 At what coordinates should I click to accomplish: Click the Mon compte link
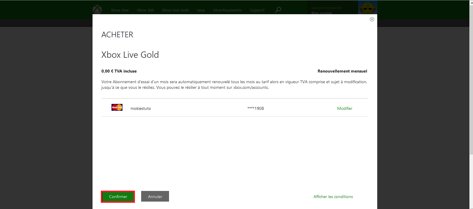pos(321,13)
